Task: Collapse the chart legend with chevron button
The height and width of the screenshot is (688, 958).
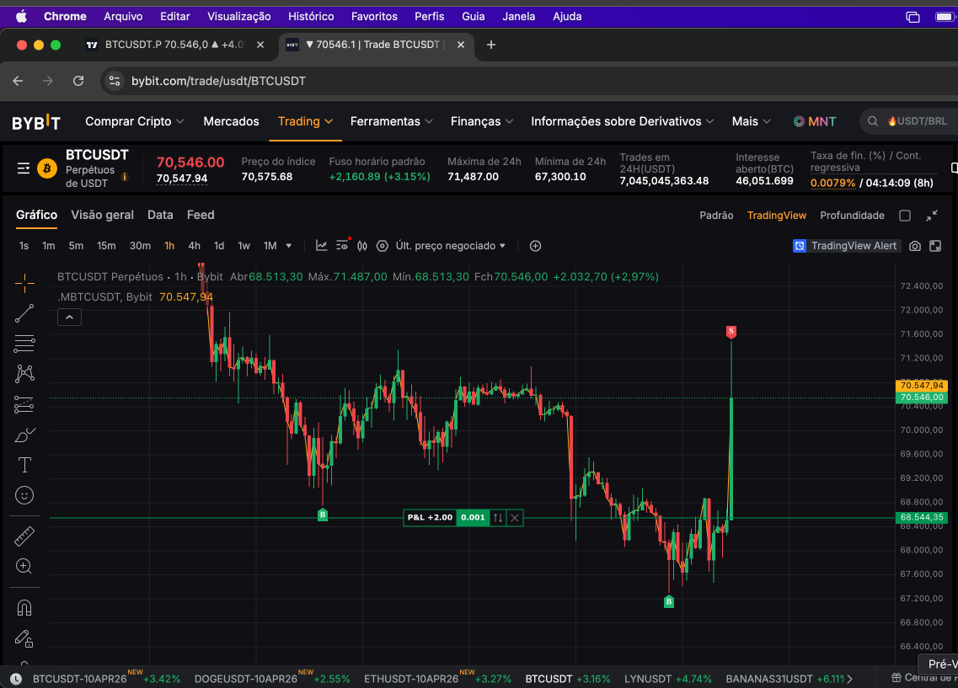Action: pyautogui.click(x=69, y=317)
